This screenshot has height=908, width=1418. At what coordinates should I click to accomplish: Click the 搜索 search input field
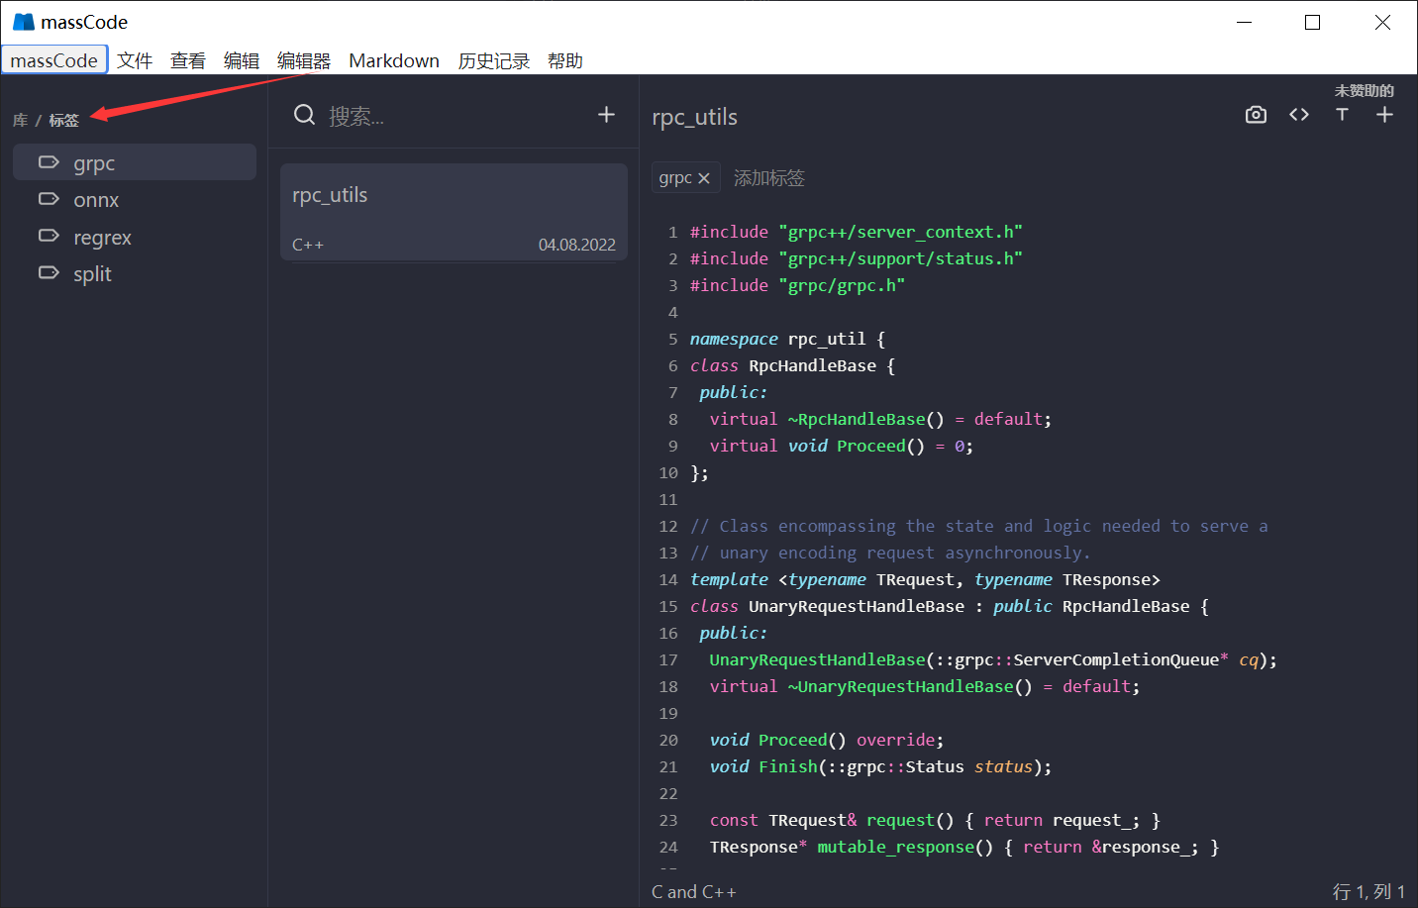[456, 116]
